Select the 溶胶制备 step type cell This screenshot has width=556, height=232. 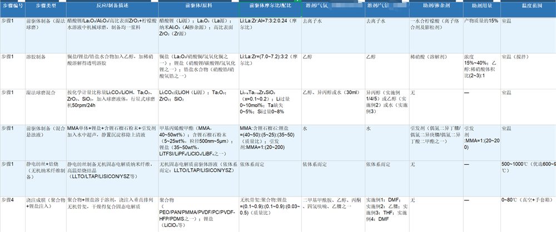coord(46,71)
